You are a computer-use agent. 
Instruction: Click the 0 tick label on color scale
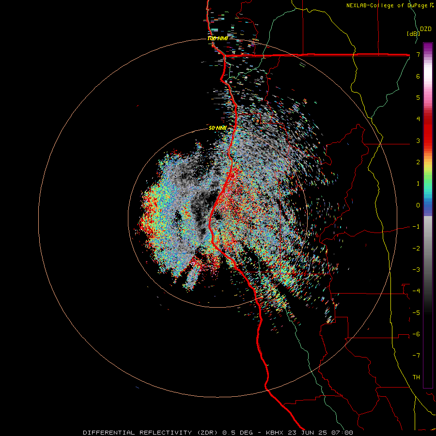point(418,205)
